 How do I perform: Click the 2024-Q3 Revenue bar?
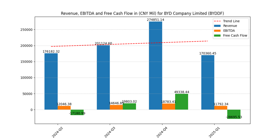click(x=103, y=77)
